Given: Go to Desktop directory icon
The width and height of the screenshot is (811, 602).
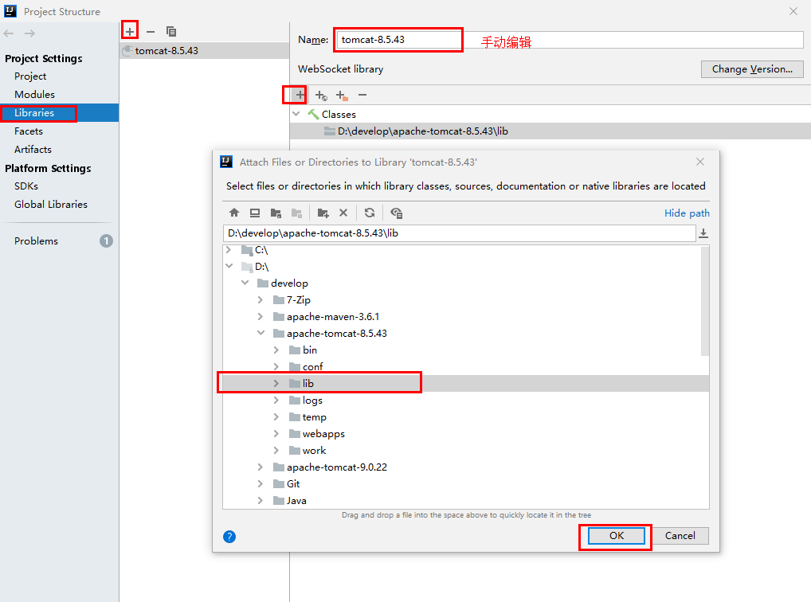Looking at the screenshot, I should click(255, 213).
